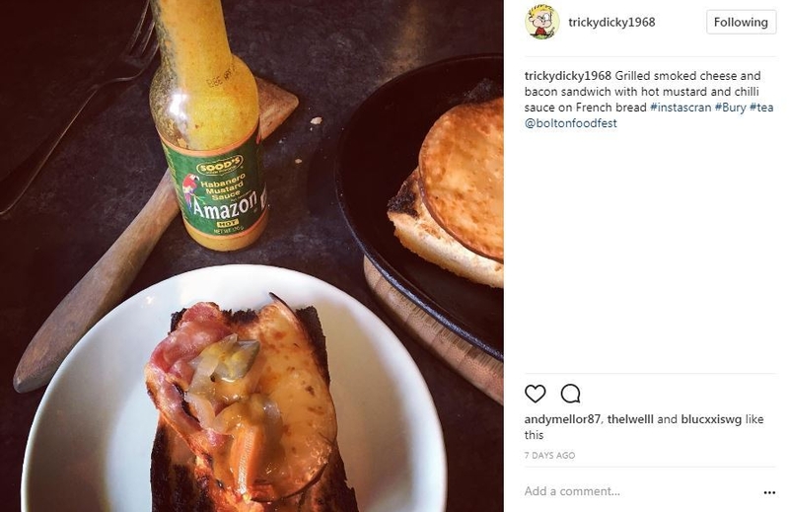The height and width of the screenshot is (512, 789).
Task: Open the three-dot more options menu
Action: tap(769, 492)
